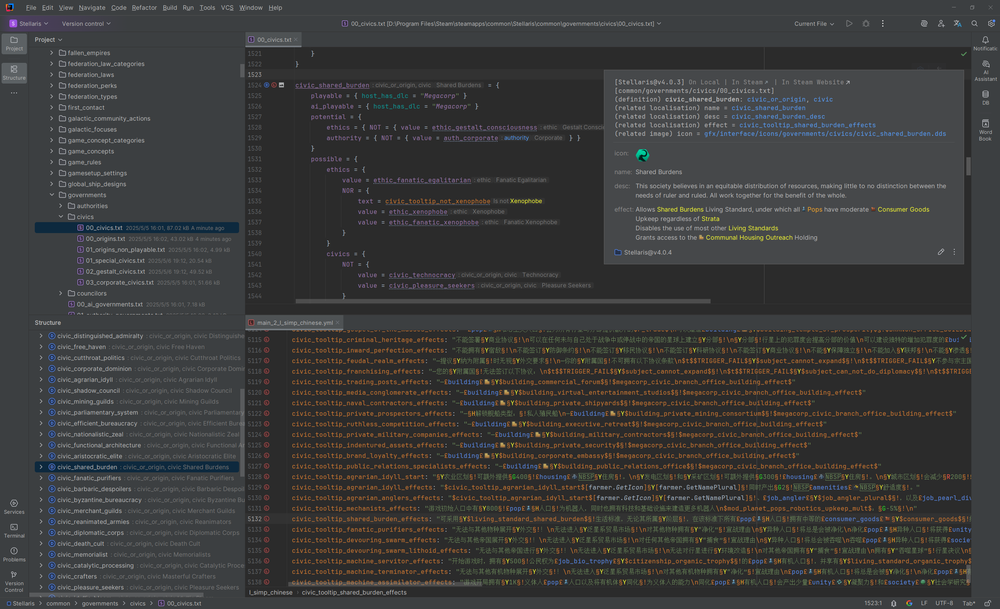This screenshot has height=609, width=1000.
Task: Click the 1523:1 cursor position indicator
Action: click(x=873, y=603)
